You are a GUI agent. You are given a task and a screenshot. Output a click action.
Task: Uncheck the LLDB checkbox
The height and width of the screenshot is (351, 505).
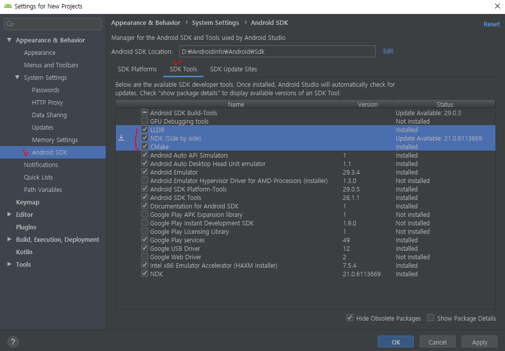(x=145, y=130)
